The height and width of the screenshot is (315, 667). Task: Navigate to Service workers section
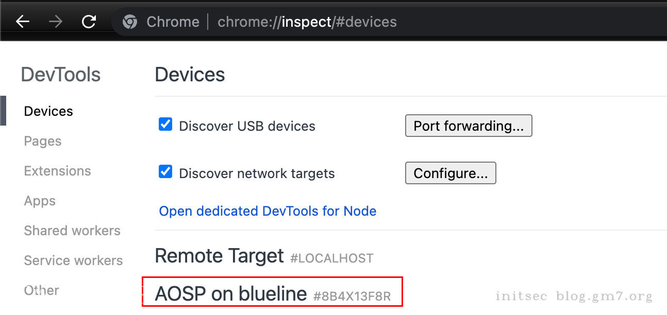pyautogui.click(x=73, y=260)
